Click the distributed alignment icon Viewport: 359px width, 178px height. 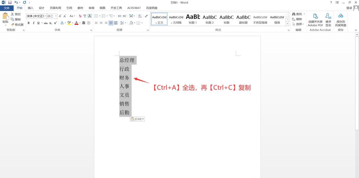(x=116, y=23)
